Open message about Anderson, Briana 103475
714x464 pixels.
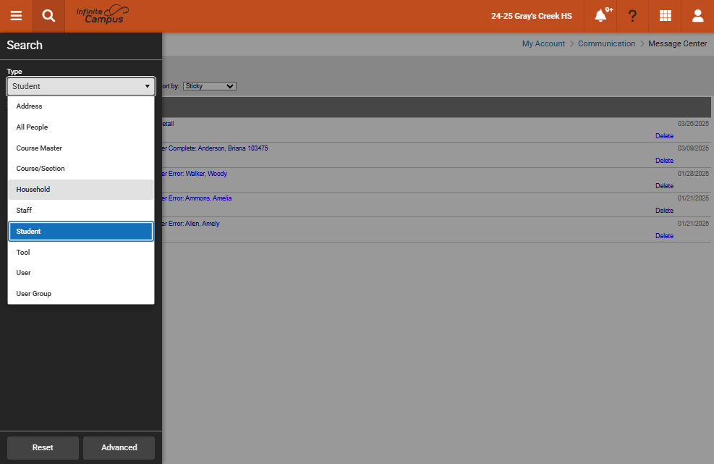coord(215,148)
